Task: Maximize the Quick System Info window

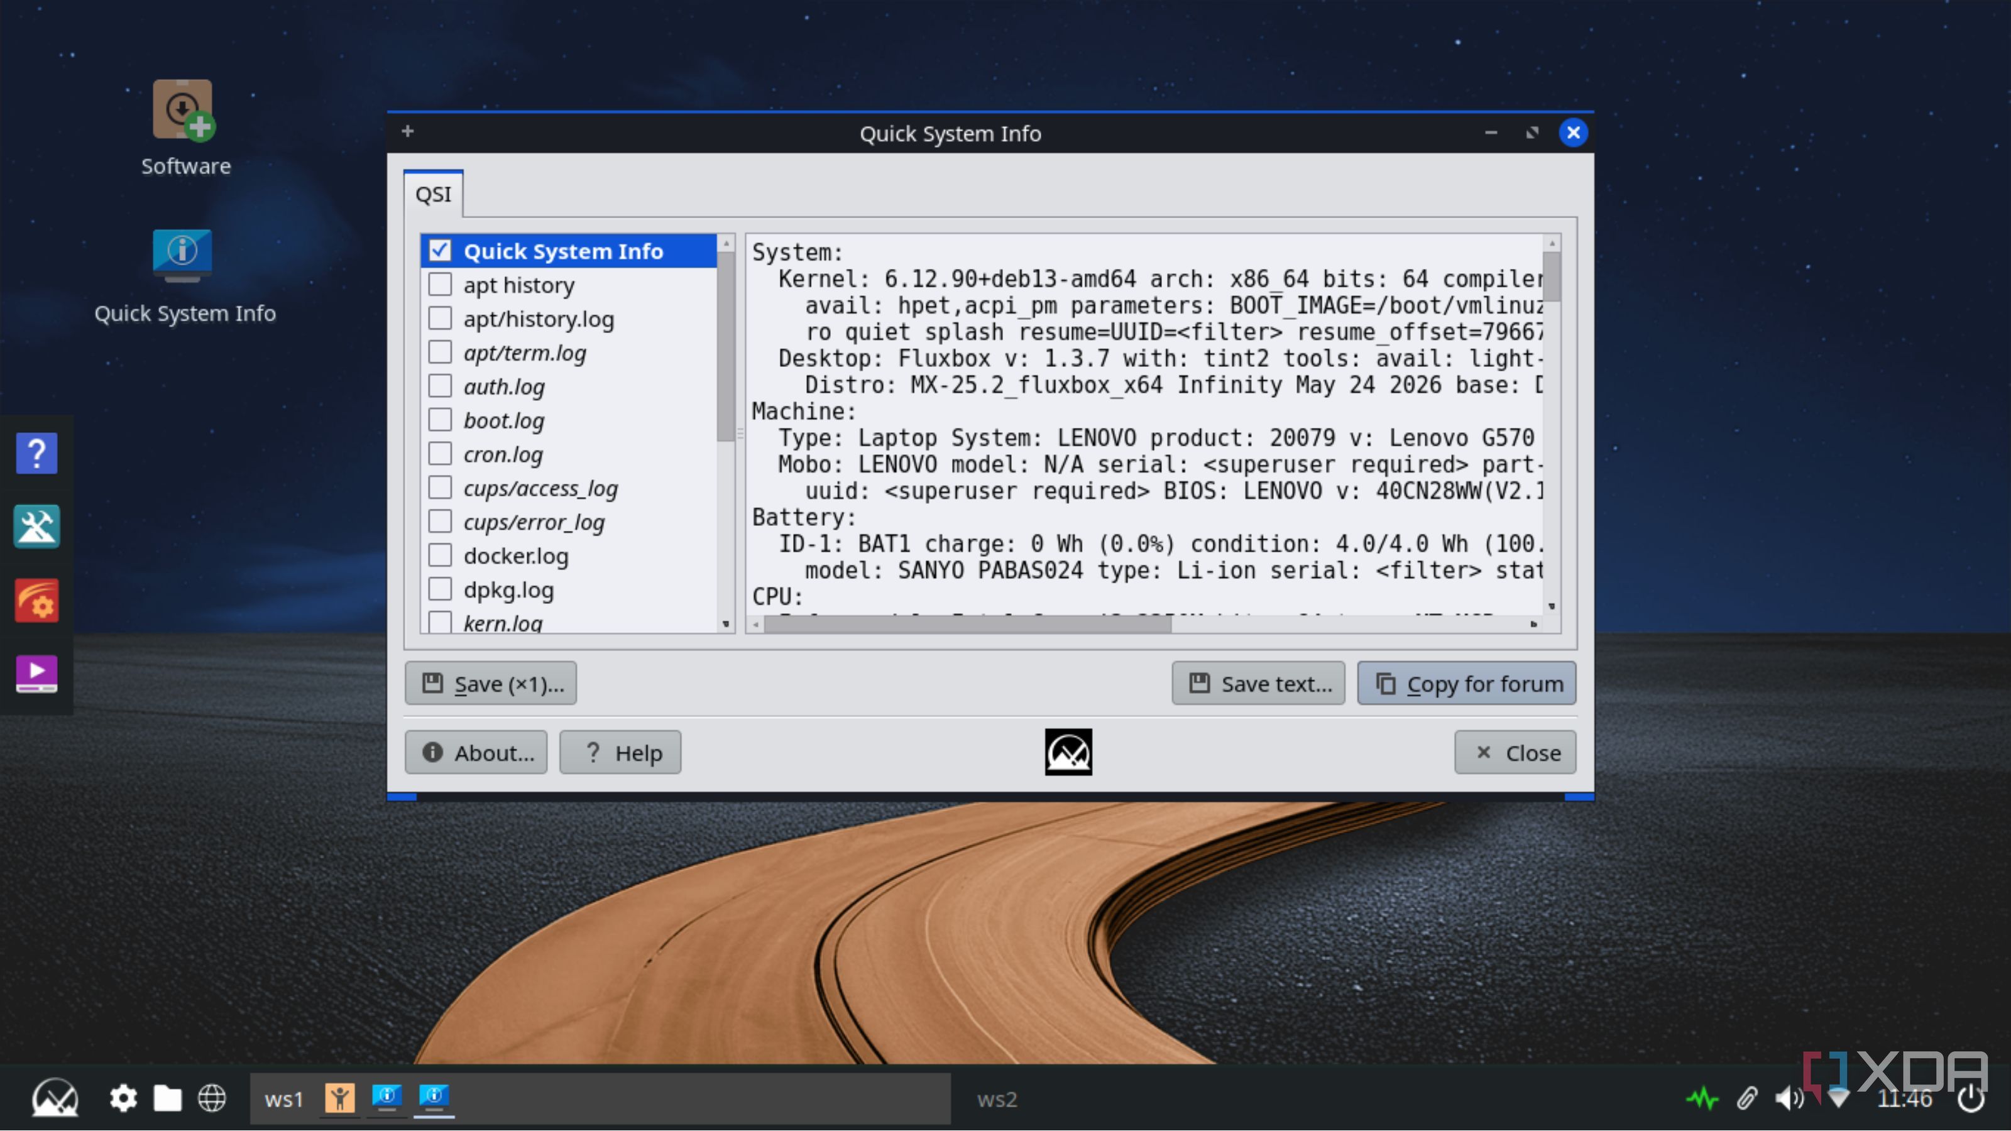Action: pos(1533,133)
